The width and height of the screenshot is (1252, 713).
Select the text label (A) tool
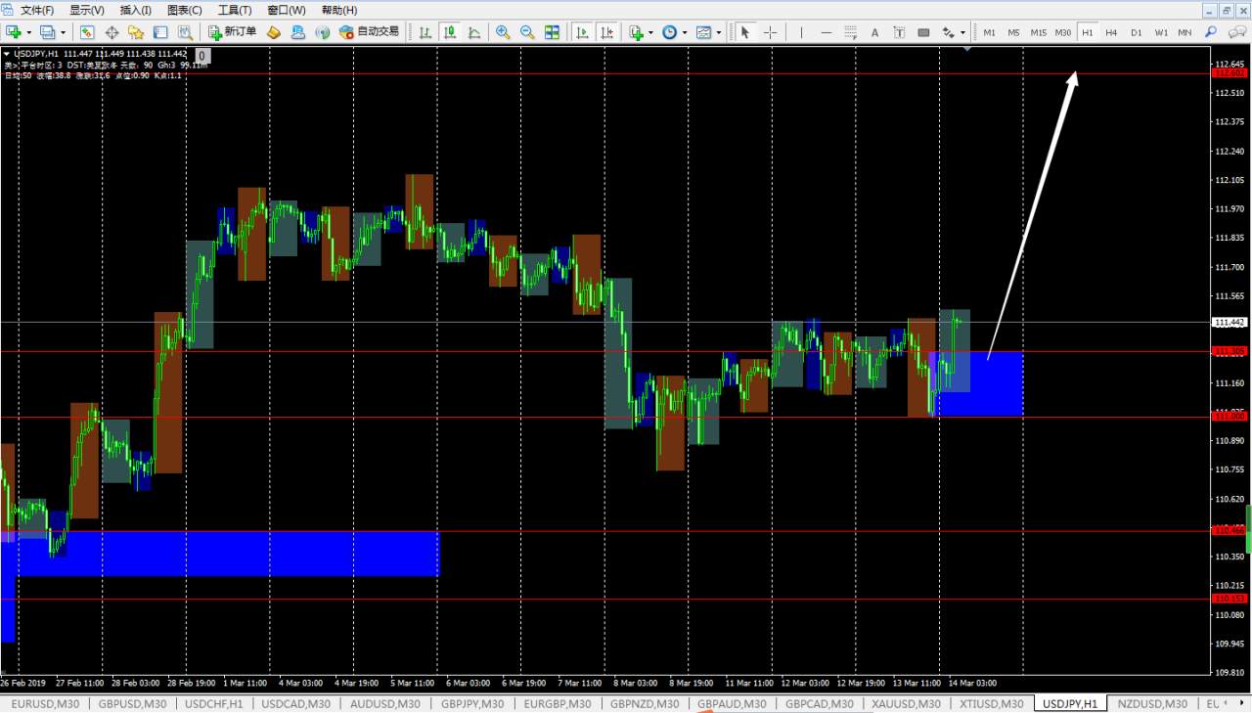pos(874,32)
